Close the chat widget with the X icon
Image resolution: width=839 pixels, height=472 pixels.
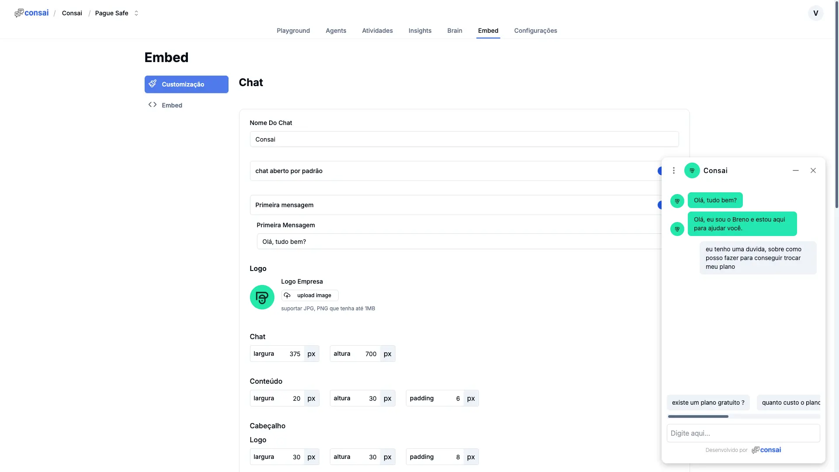(x=813, y=170)
